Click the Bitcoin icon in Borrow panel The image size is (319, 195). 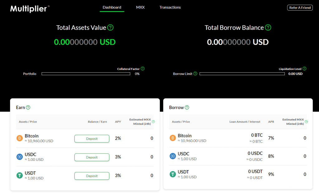(173, 138)
